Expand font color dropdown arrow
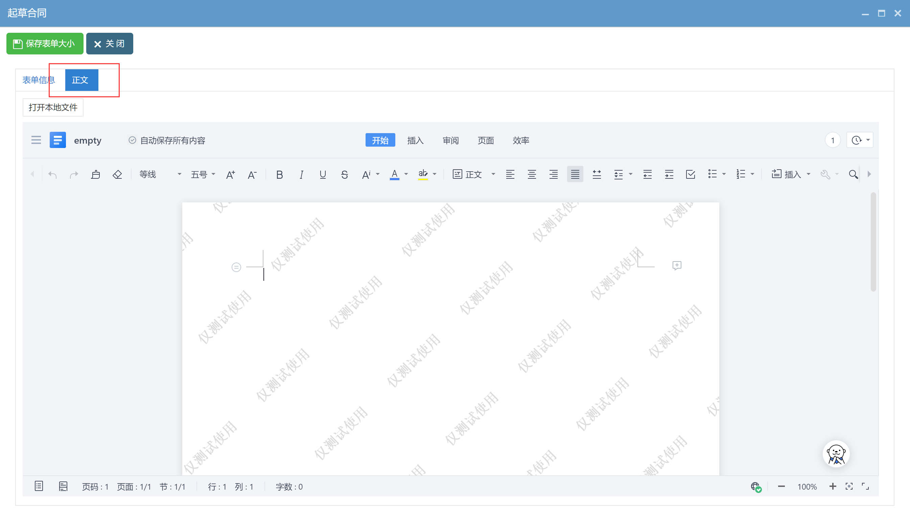Image resolution: width=910 pixels, height=520 pixels. pyautogui.click(x=406, y=174)
